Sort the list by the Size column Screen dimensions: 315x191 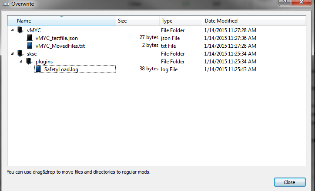[138, 21]
